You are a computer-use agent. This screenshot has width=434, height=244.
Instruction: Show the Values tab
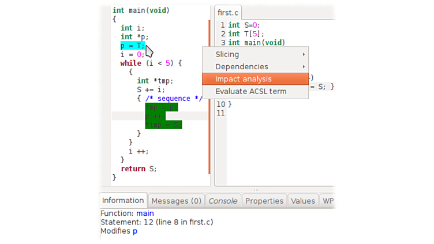[302, 201]
